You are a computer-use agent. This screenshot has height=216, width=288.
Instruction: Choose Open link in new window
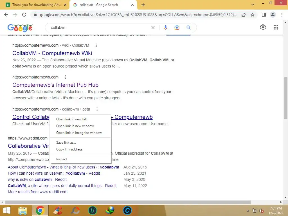click(80, 126)
